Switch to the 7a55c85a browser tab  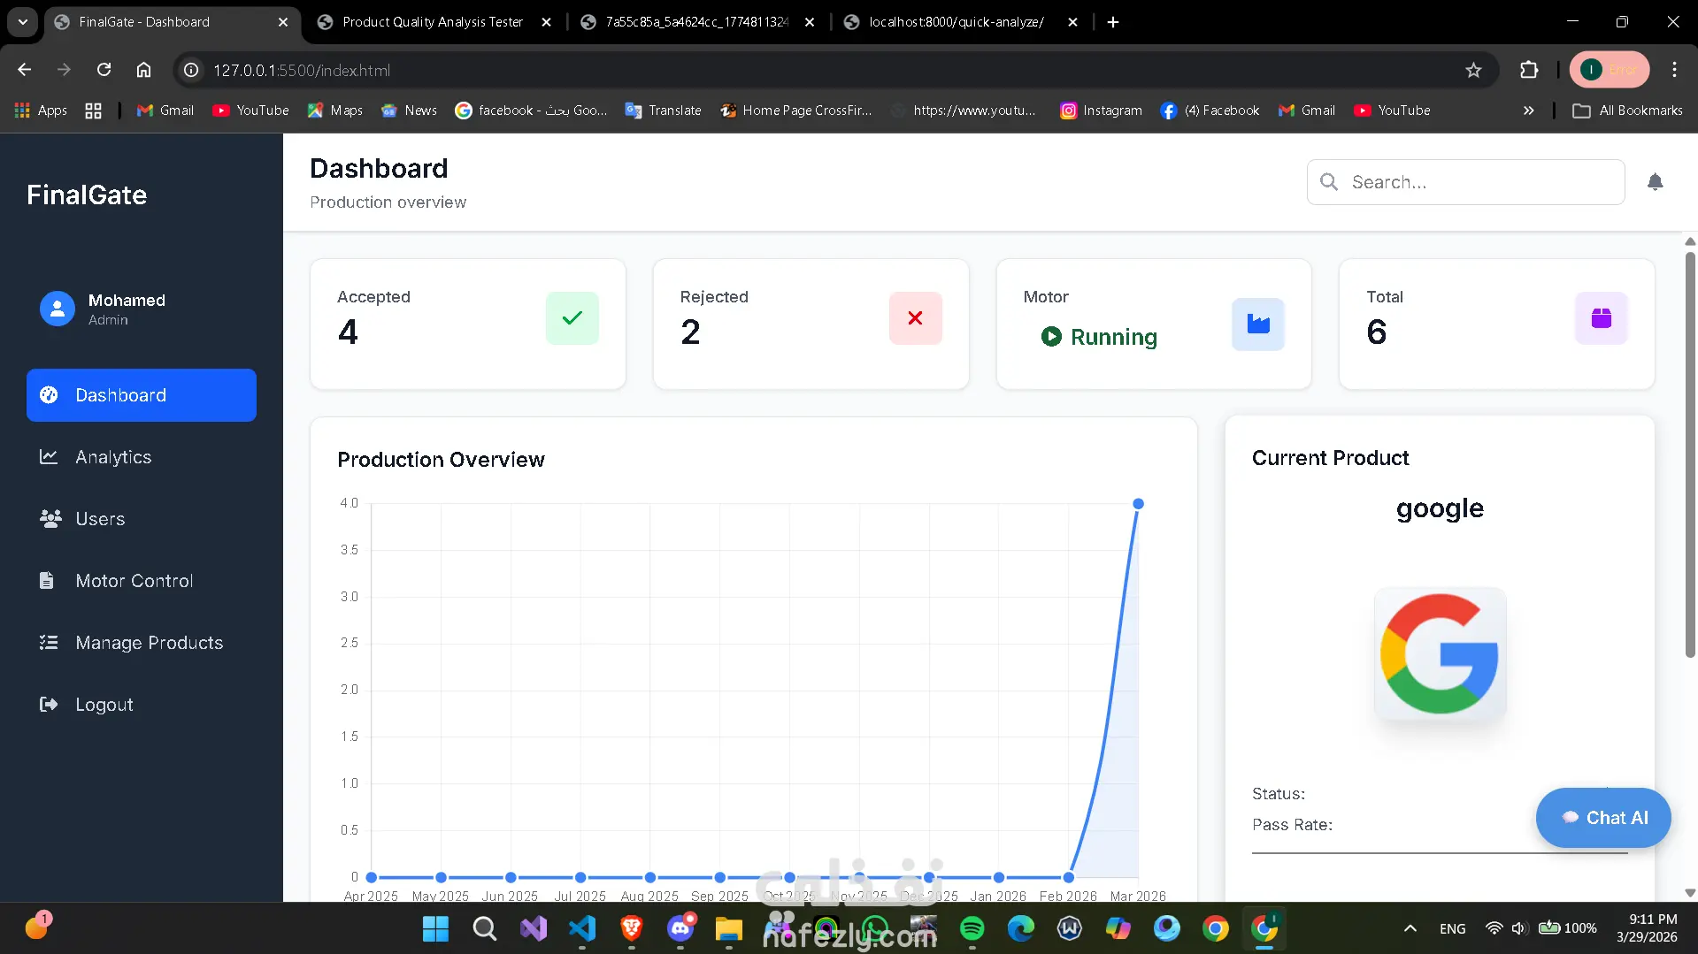(x=697, y=22)
